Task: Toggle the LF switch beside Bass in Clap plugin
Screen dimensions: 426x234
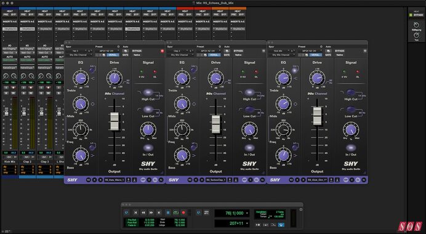Action: tap(193, 147)
